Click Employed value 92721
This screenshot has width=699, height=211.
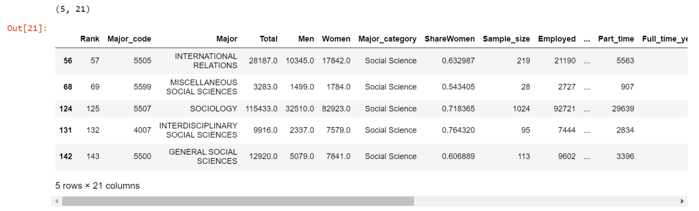[564, 109]
